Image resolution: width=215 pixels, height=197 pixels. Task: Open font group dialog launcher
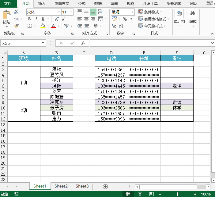tap(72, 34)
